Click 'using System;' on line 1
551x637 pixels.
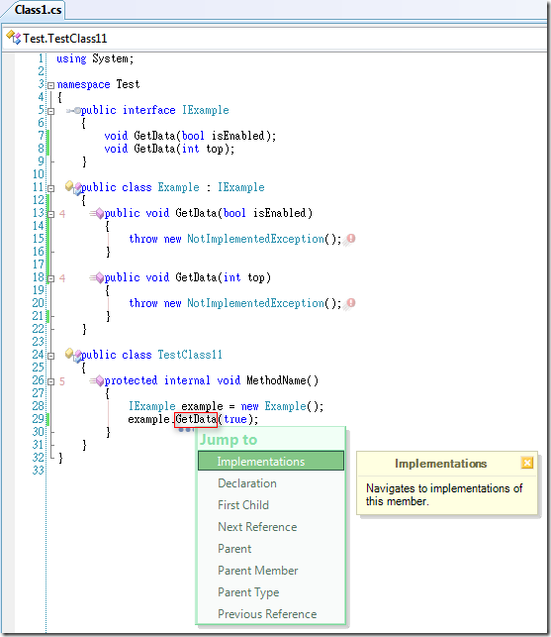[x=95, y=58]
